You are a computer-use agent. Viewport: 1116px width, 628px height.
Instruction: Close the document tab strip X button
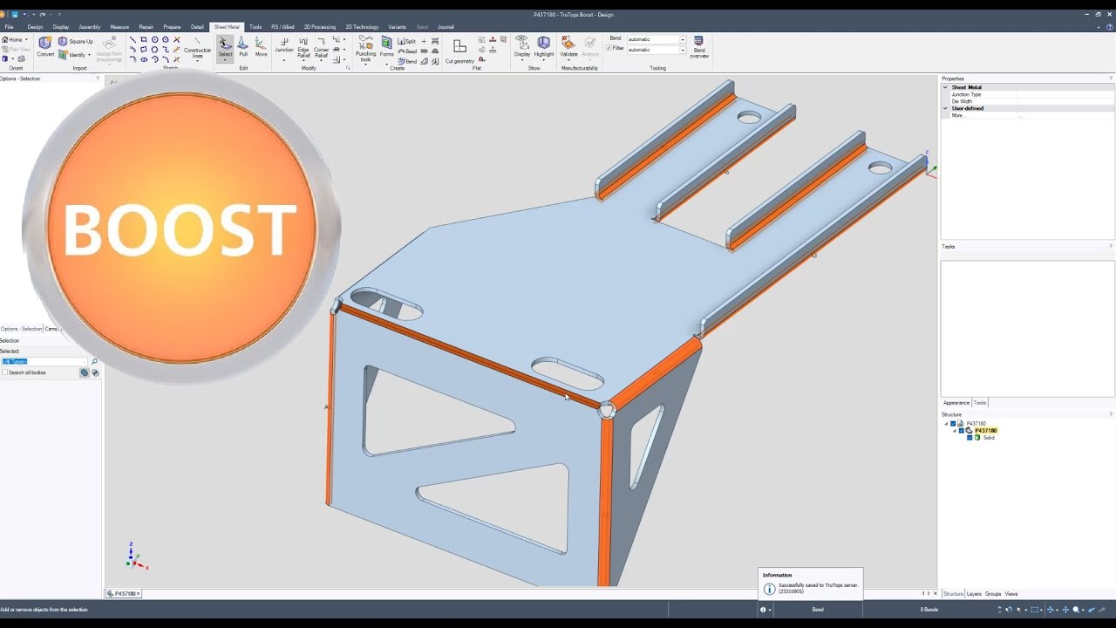click(936, 594)
